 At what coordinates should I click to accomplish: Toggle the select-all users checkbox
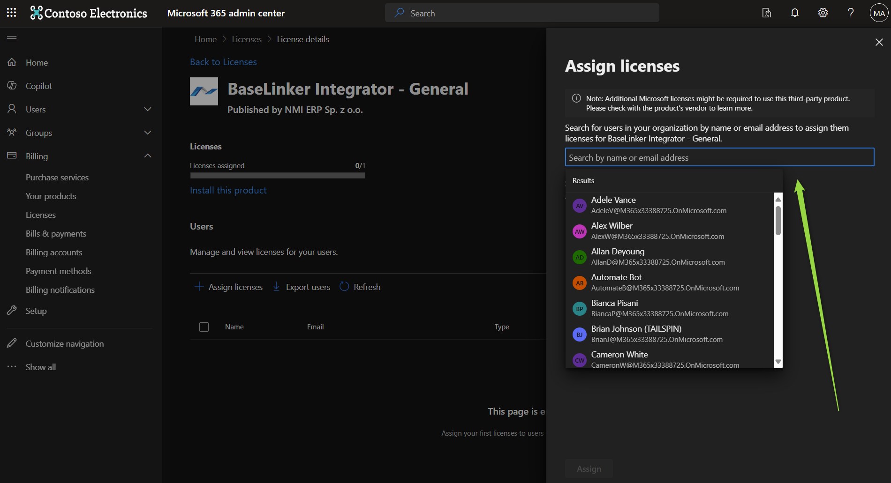tap(204, 327)
